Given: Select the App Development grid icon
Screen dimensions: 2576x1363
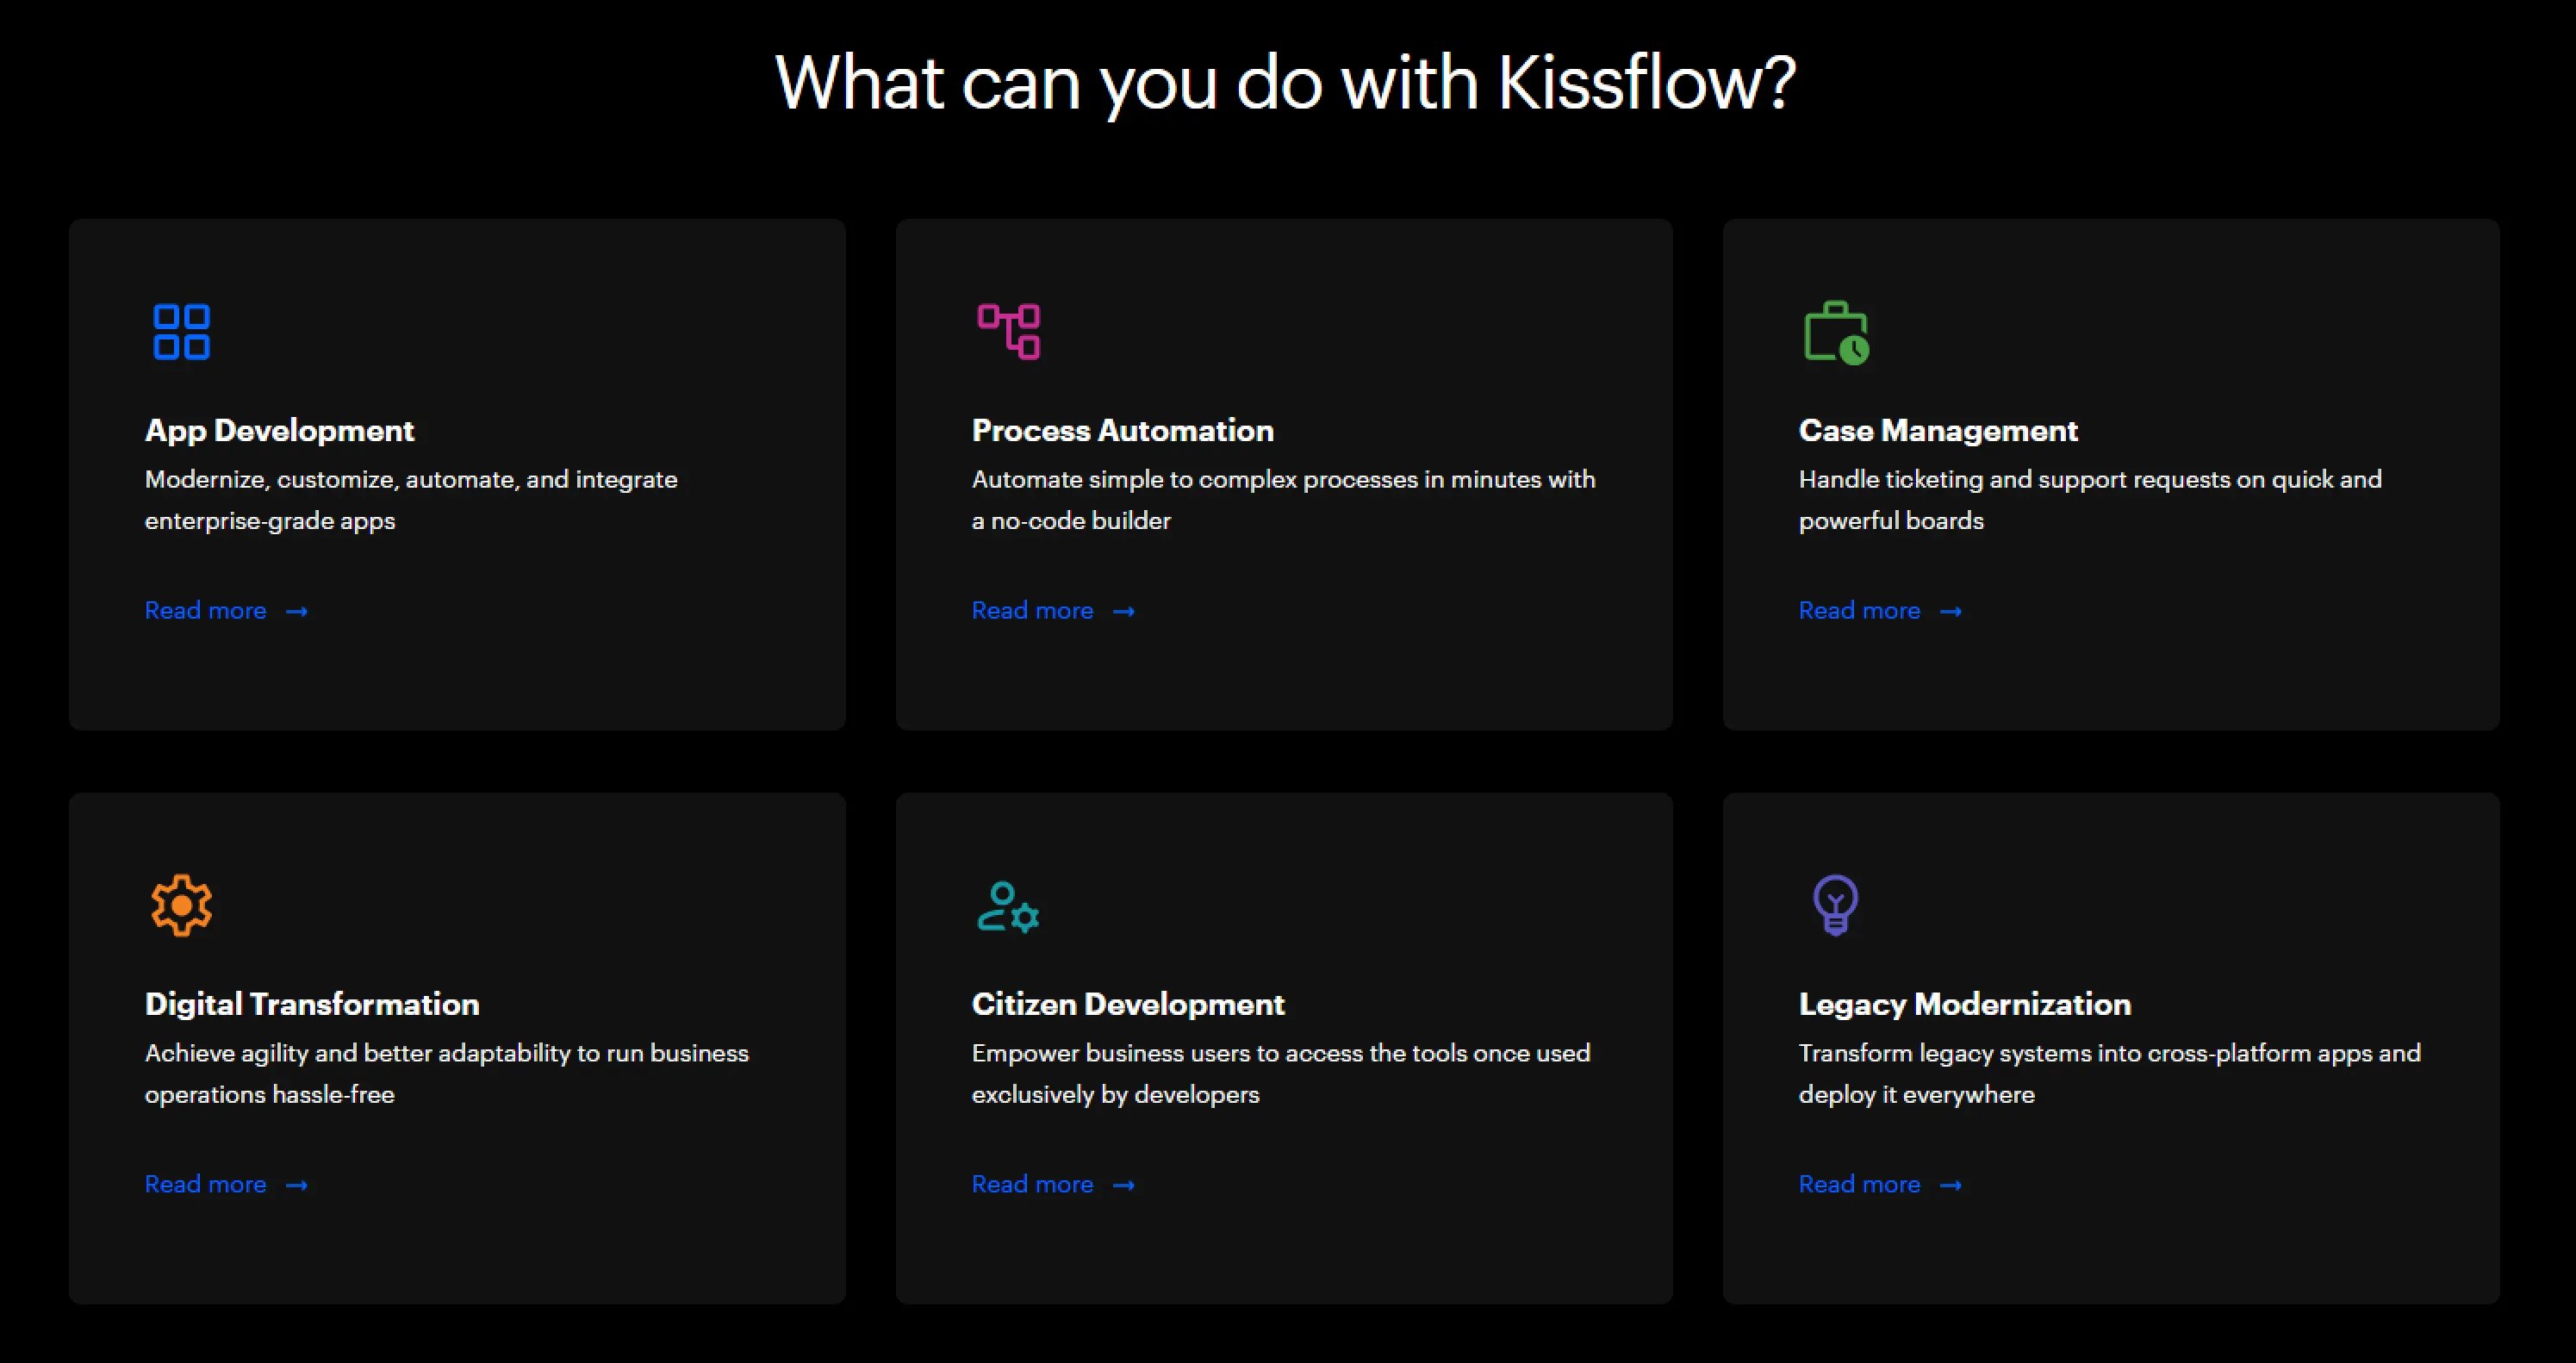Looking at the screenshot, I should point(180,331).
